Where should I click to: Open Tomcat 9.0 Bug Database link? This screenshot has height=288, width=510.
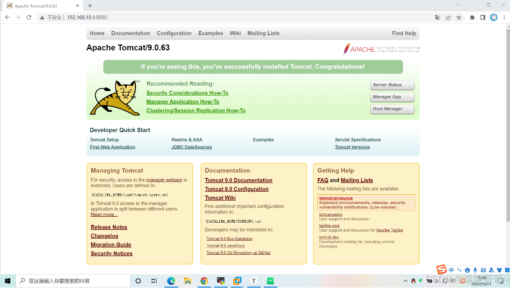[229, 238]
